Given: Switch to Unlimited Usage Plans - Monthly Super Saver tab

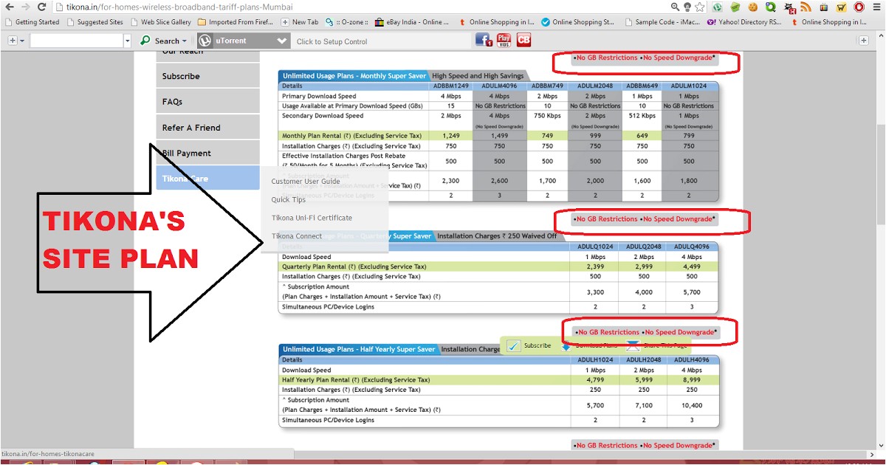Looking at the screenshot, I should click(x=354, y=75).
